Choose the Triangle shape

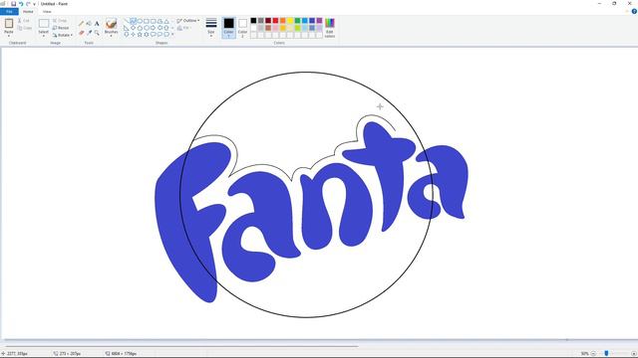click(x=166, y=21)
